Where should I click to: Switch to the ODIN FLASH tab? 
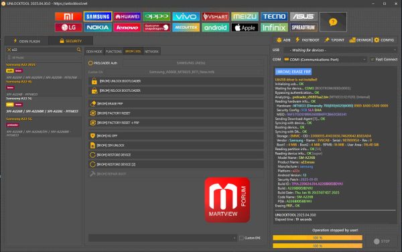pos(27,41)
